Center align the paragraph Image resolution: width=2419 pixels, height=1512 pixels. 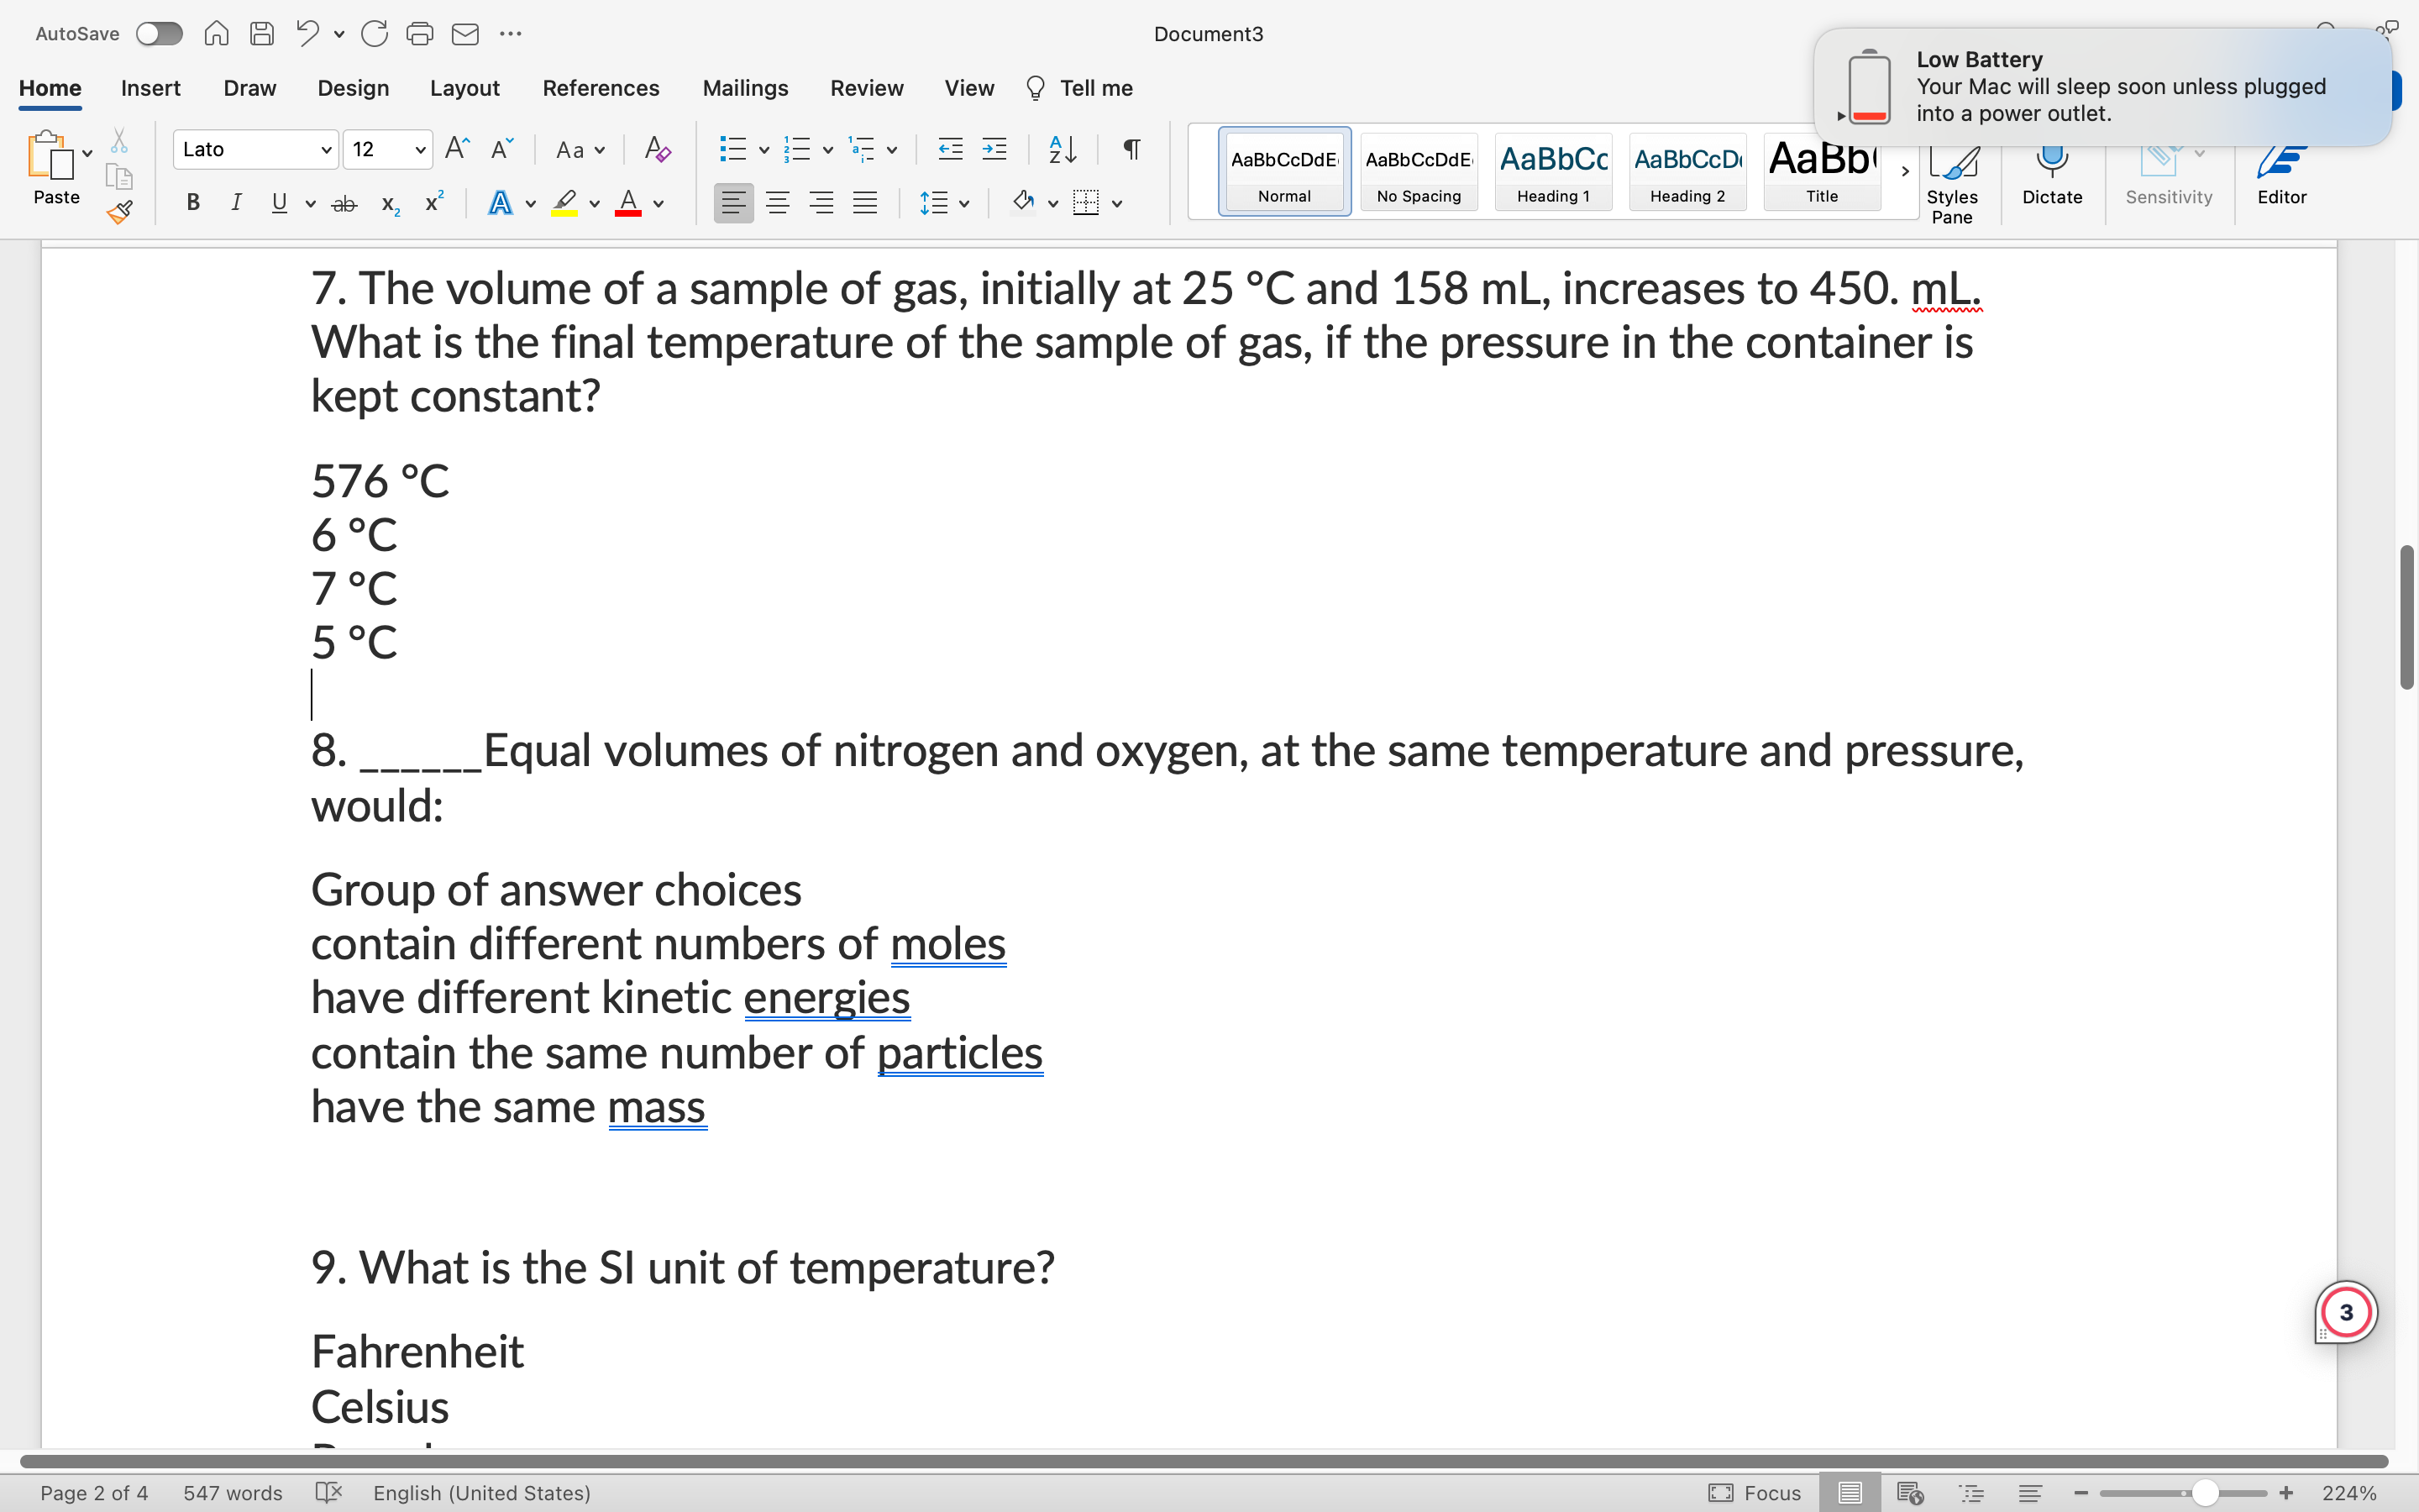tap(778, 203)
